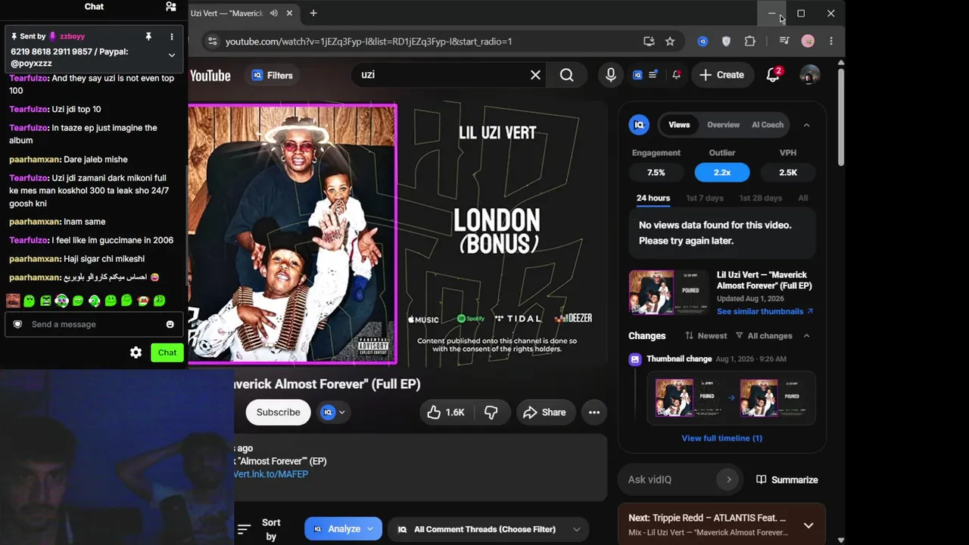The width and height of the screenshot is (969, 545).
Task: Open a new browser tab
Action: 313,13
